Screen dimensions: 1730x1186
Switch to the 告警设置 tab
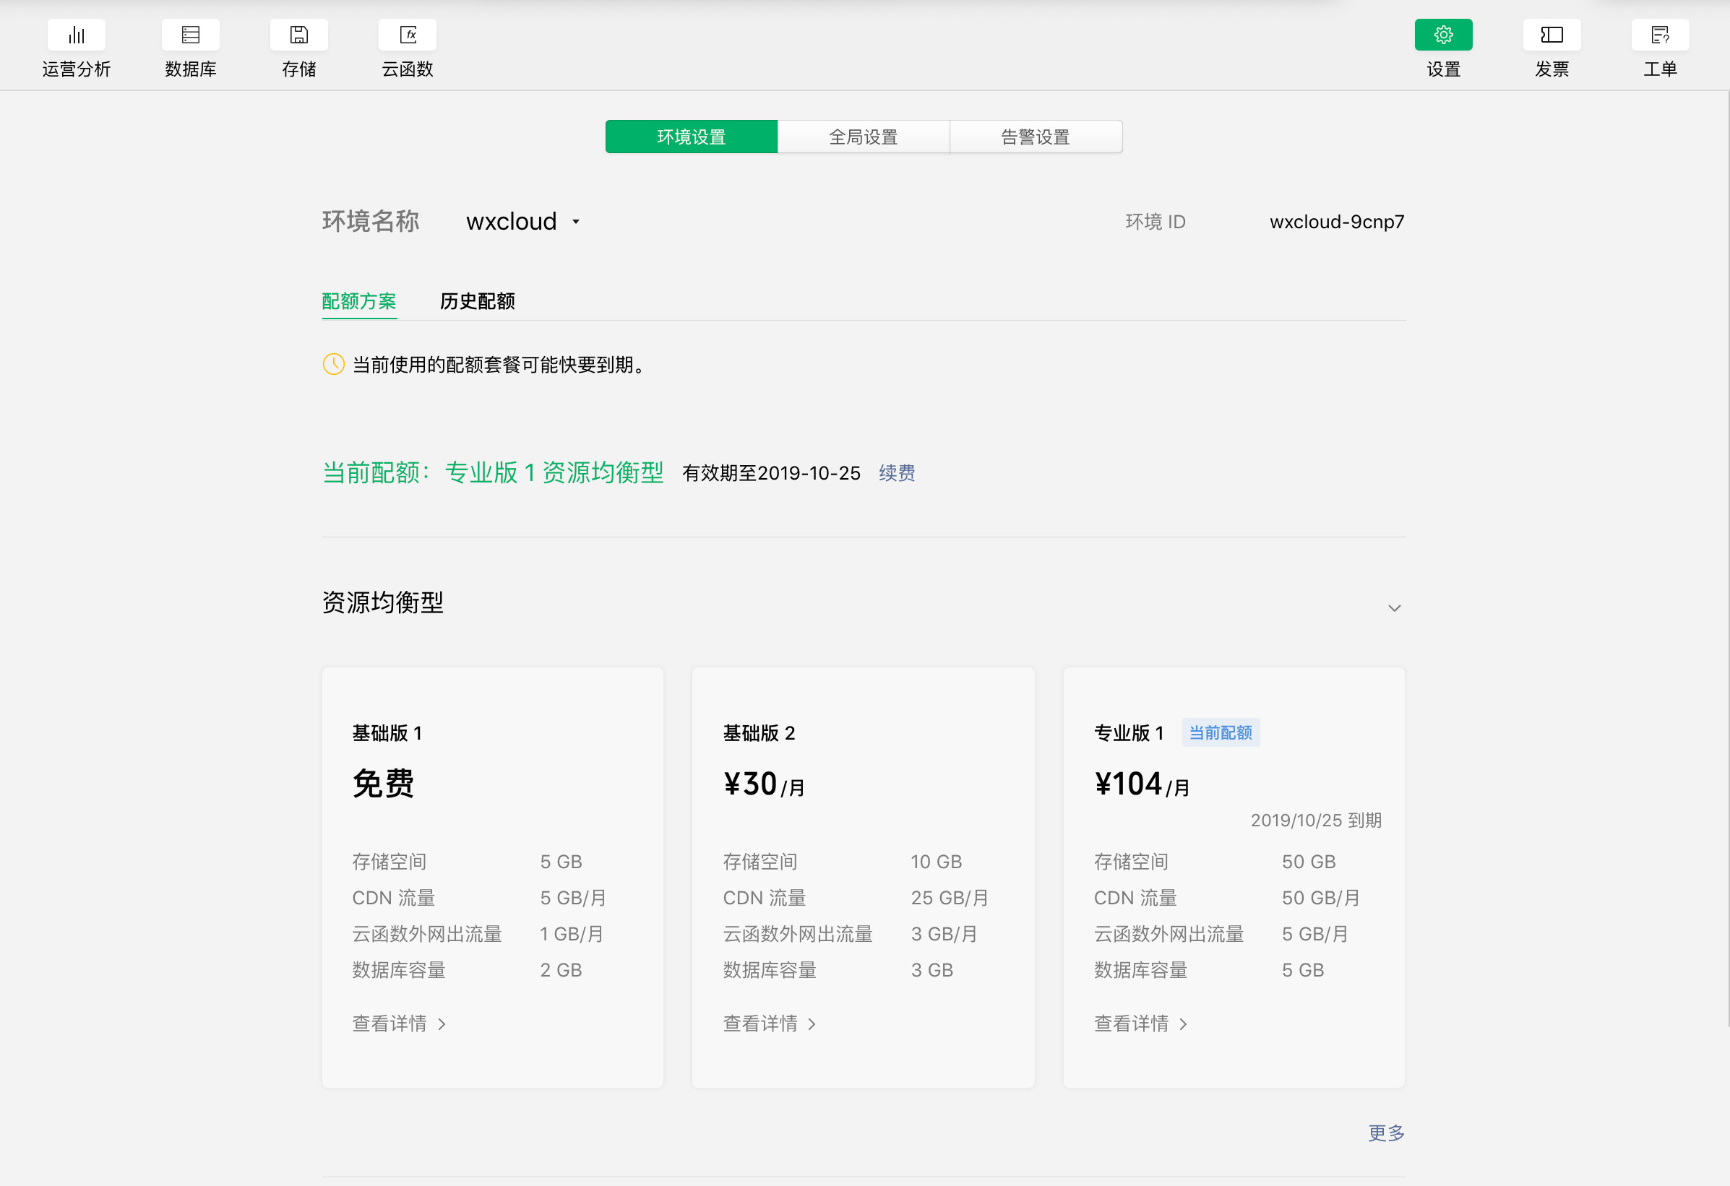pyautogui.click(x=1036, y=137)
